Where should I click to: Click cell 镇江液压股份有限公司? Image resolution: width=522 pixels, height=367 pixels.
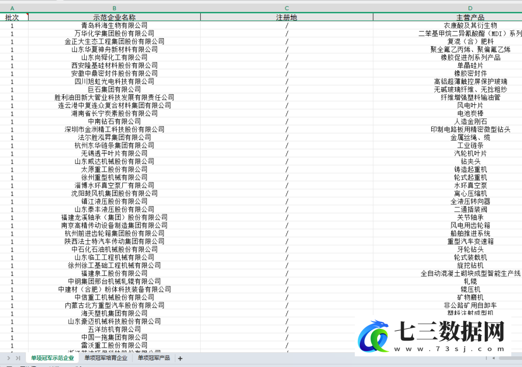(x=114, y=202)
